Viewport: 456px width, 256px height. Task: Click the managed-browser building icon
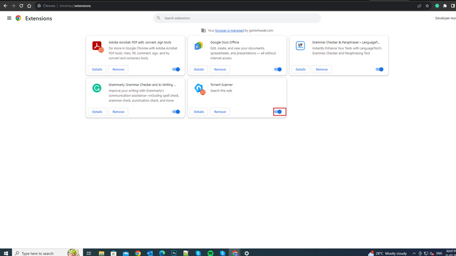coord(203,31)
